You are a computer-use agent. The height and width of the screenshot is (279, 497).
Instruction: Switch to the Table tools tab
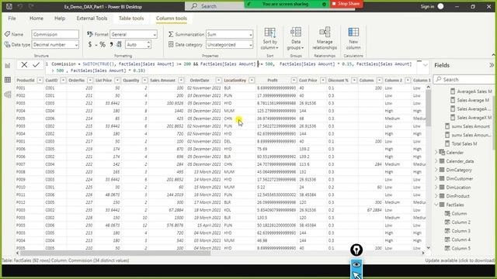(131, 19)
